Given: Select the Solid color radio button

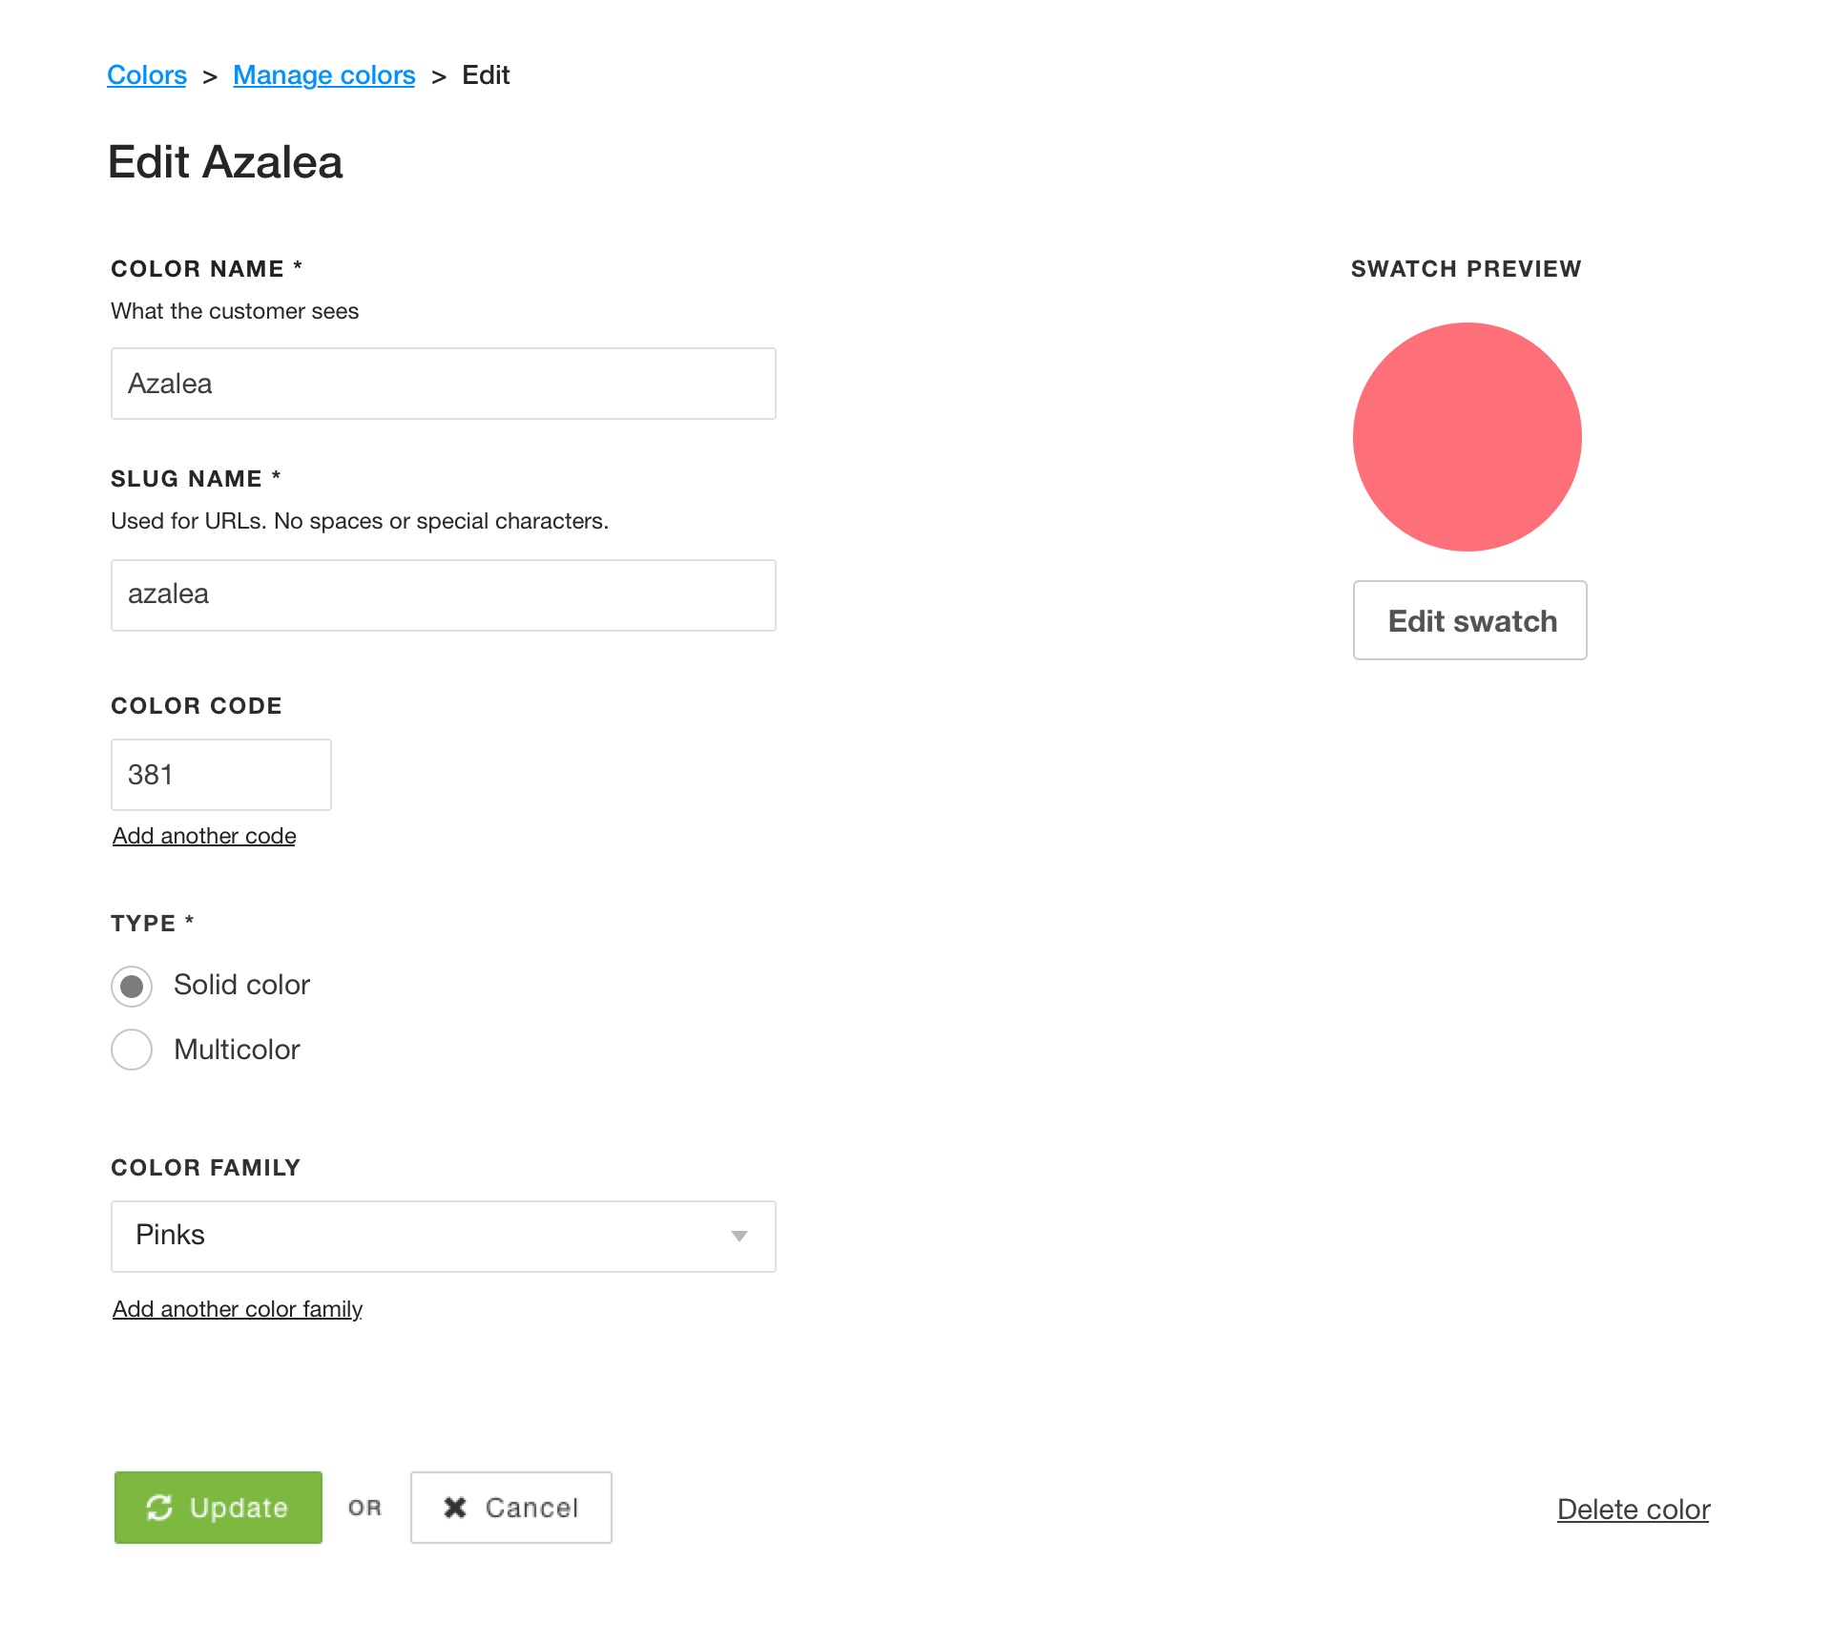Looking at the screenshot, I should click(x=130, y=985).
